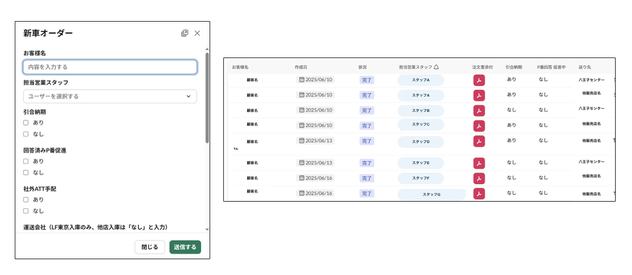Open the PDF attachment in スタッフB row

click(x=479, y=111)
